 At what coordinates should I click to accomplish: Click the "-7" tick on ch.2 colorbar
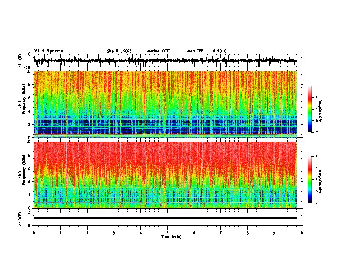pos(316,203)
